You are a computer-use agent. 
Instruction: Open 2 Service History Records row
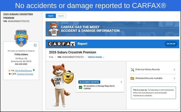153,70
